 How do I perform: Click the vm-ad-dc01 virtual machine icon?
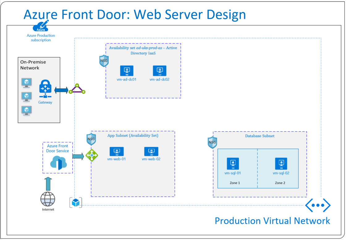click(x=127, y=71)
